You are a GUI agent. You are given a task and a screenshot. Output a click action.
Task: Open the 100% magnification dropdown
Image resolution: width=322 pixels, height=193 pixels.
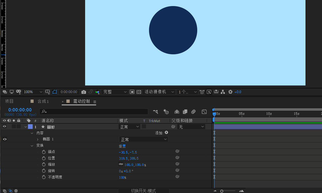point(33,92)
